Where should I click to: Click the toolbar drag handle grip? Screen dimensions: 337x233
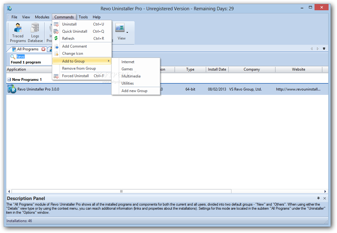point(8,33)
